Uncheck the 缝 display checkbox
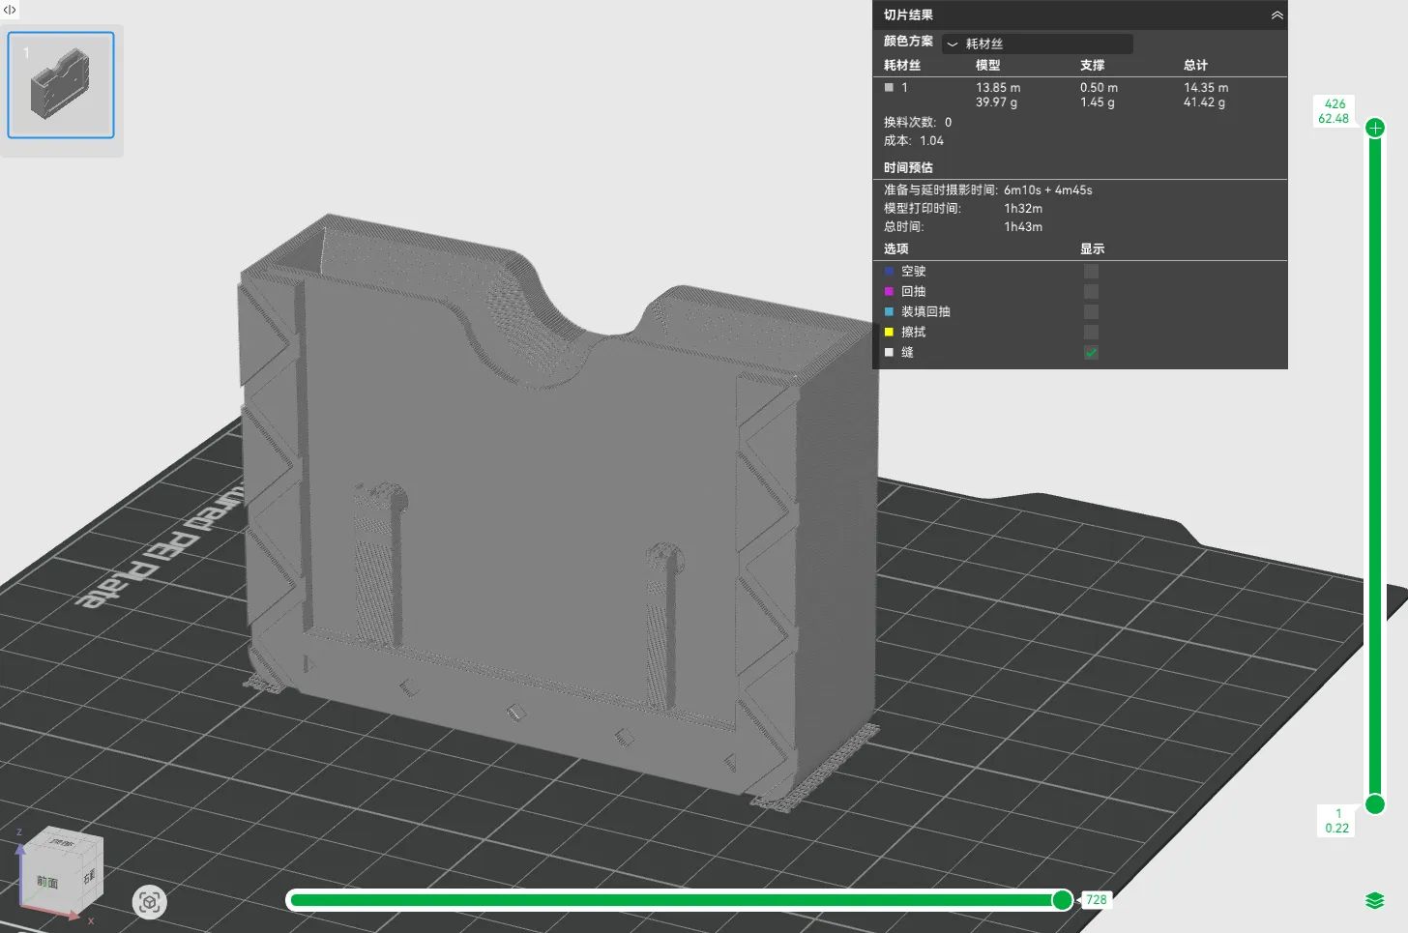 pyautogui.click(x=1091, y=353)
